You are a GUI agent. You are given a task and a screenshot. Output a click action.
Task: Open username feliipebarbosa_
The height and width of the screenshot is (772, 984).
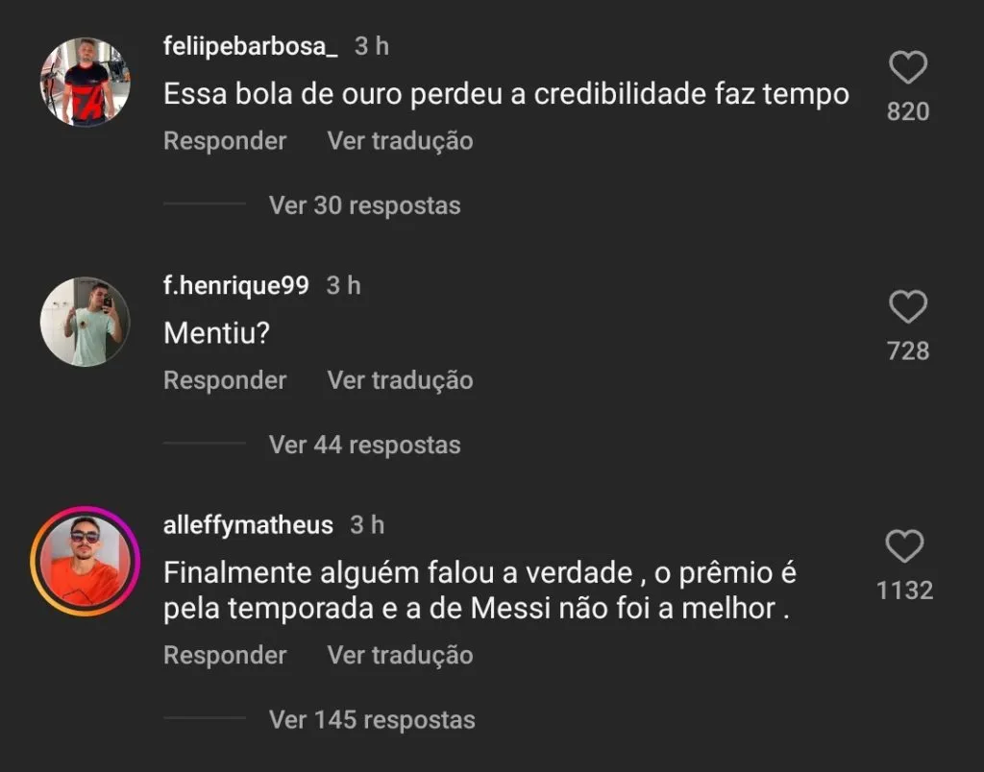251,46
